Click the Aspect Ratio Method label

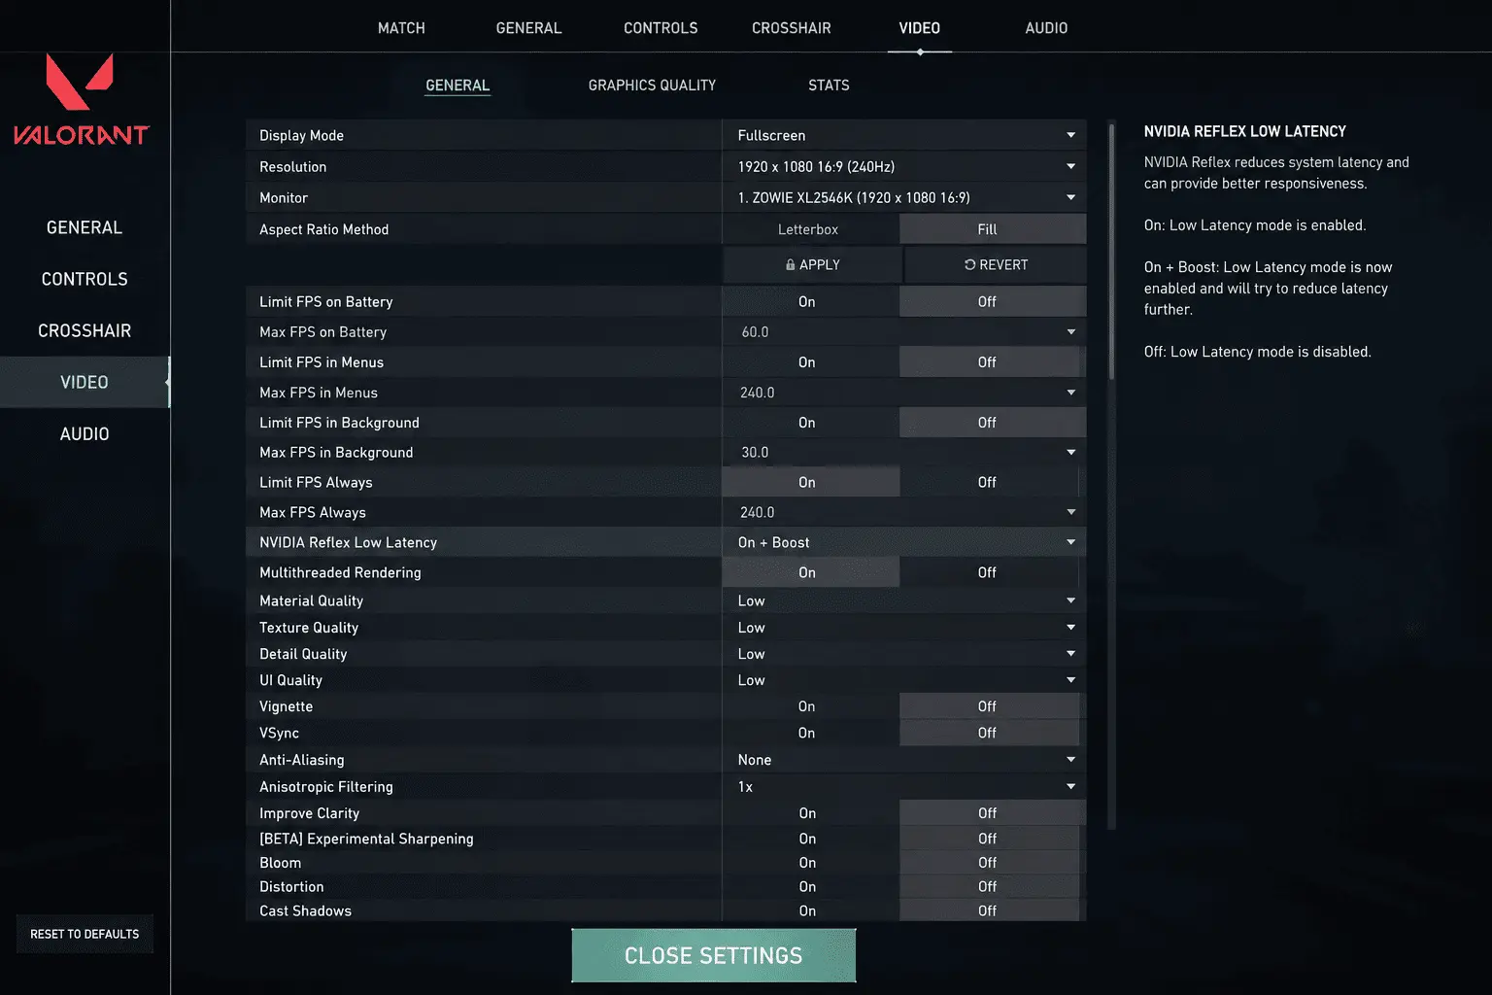(x=323, y=229)
